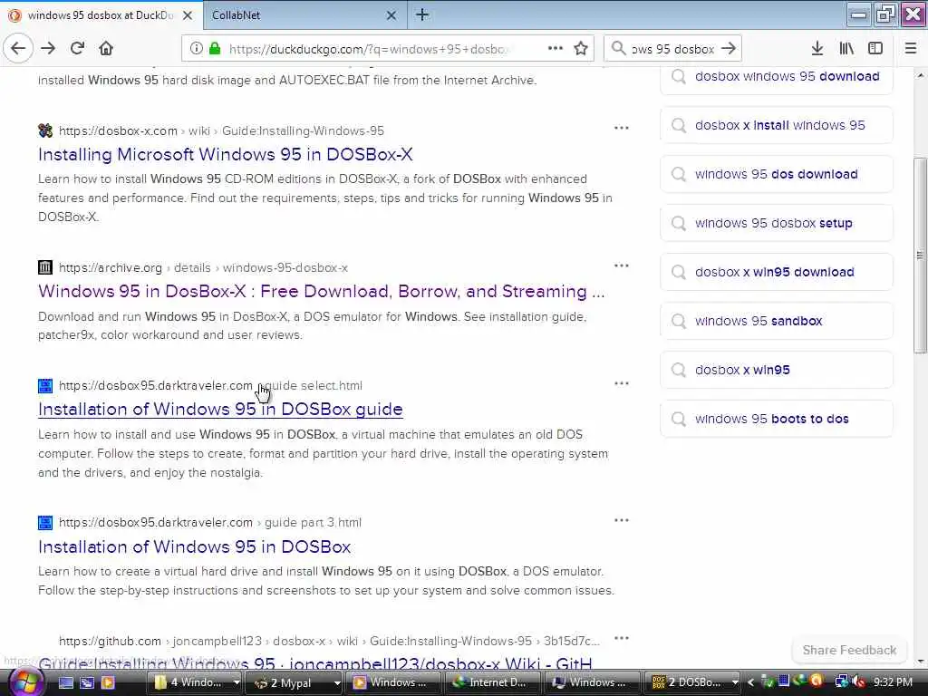This screenshot has width=928, height=696.
Task: Switch to Internet D... taskbar window
Action: point(492,682)
